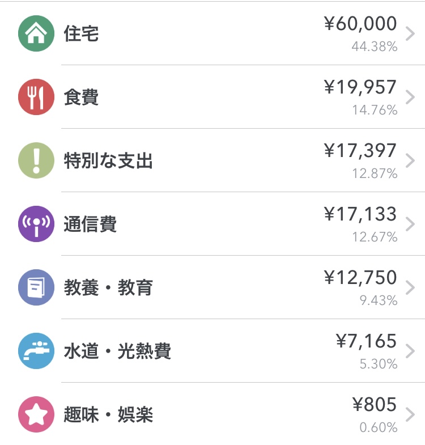The height and width of the screenshot is (445, 425).
Task: Select the 食費 category label
Action: tap(81, 97)
